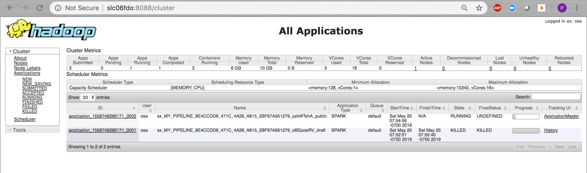Open ApplicationMaster tracking link
The width and height of the screenshot is (587, 173).
click(561, 116)
